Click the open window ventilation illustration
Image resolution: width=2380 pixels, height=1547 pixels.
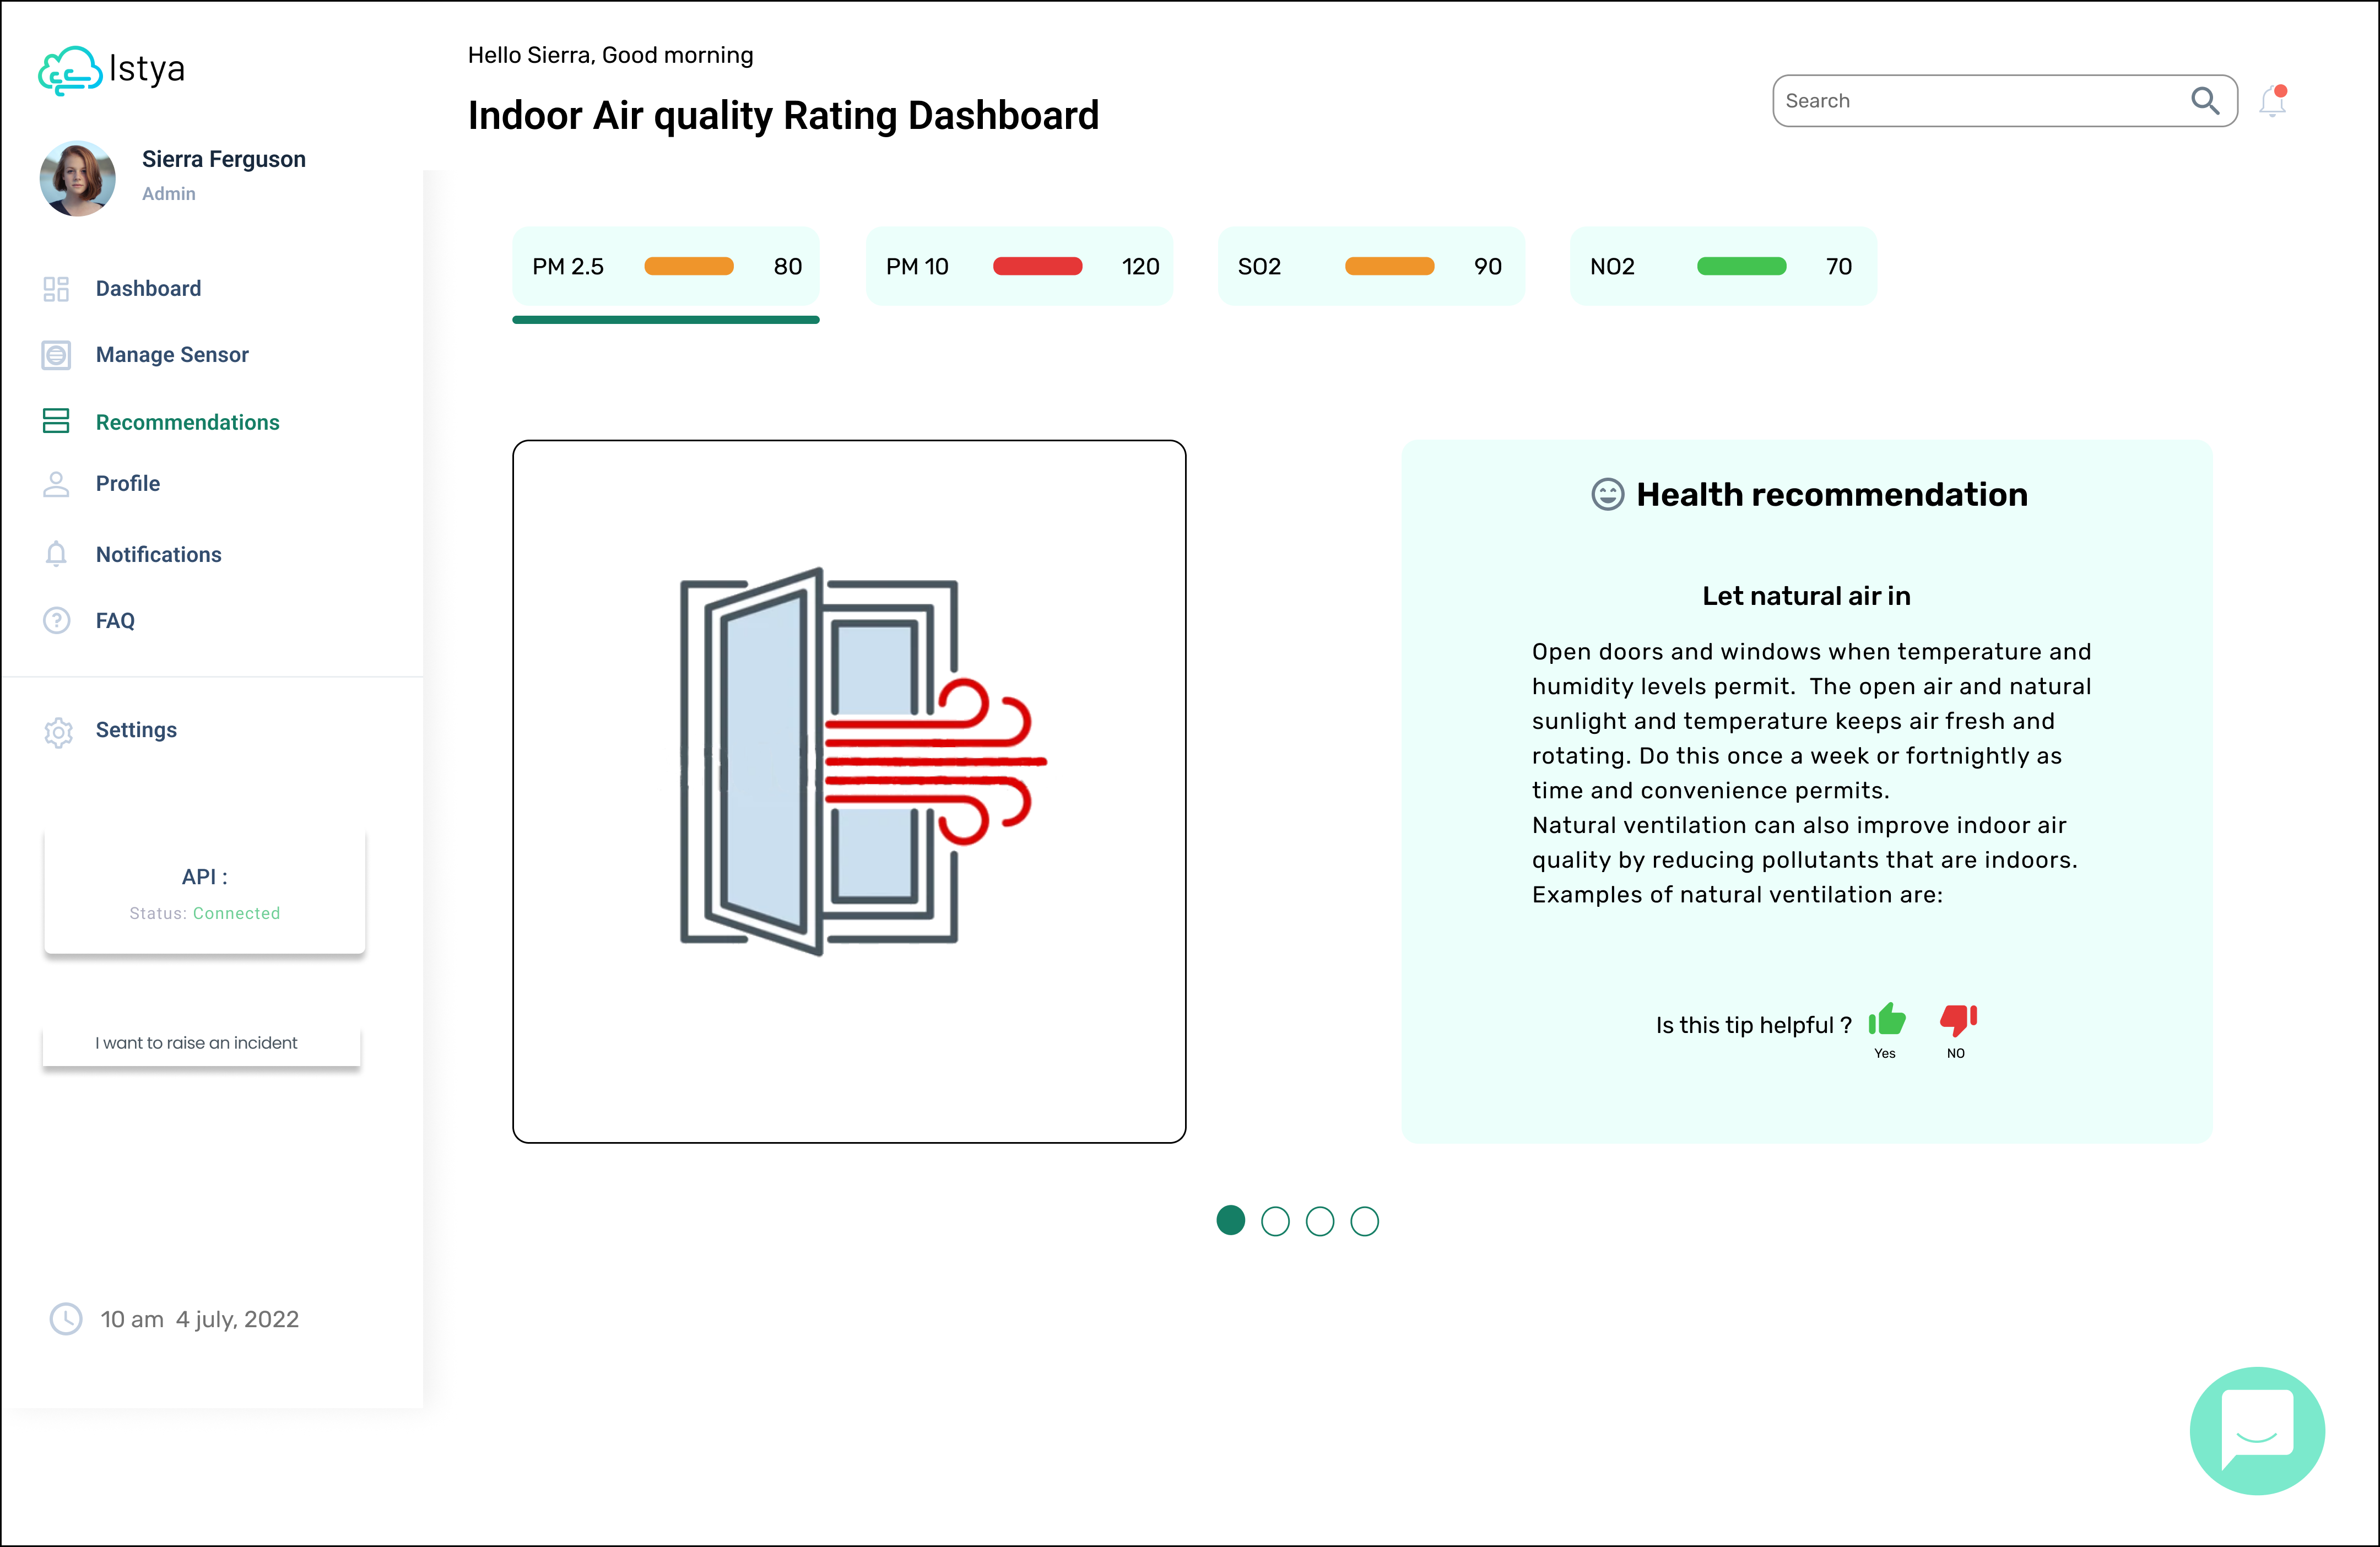[863, 761]
